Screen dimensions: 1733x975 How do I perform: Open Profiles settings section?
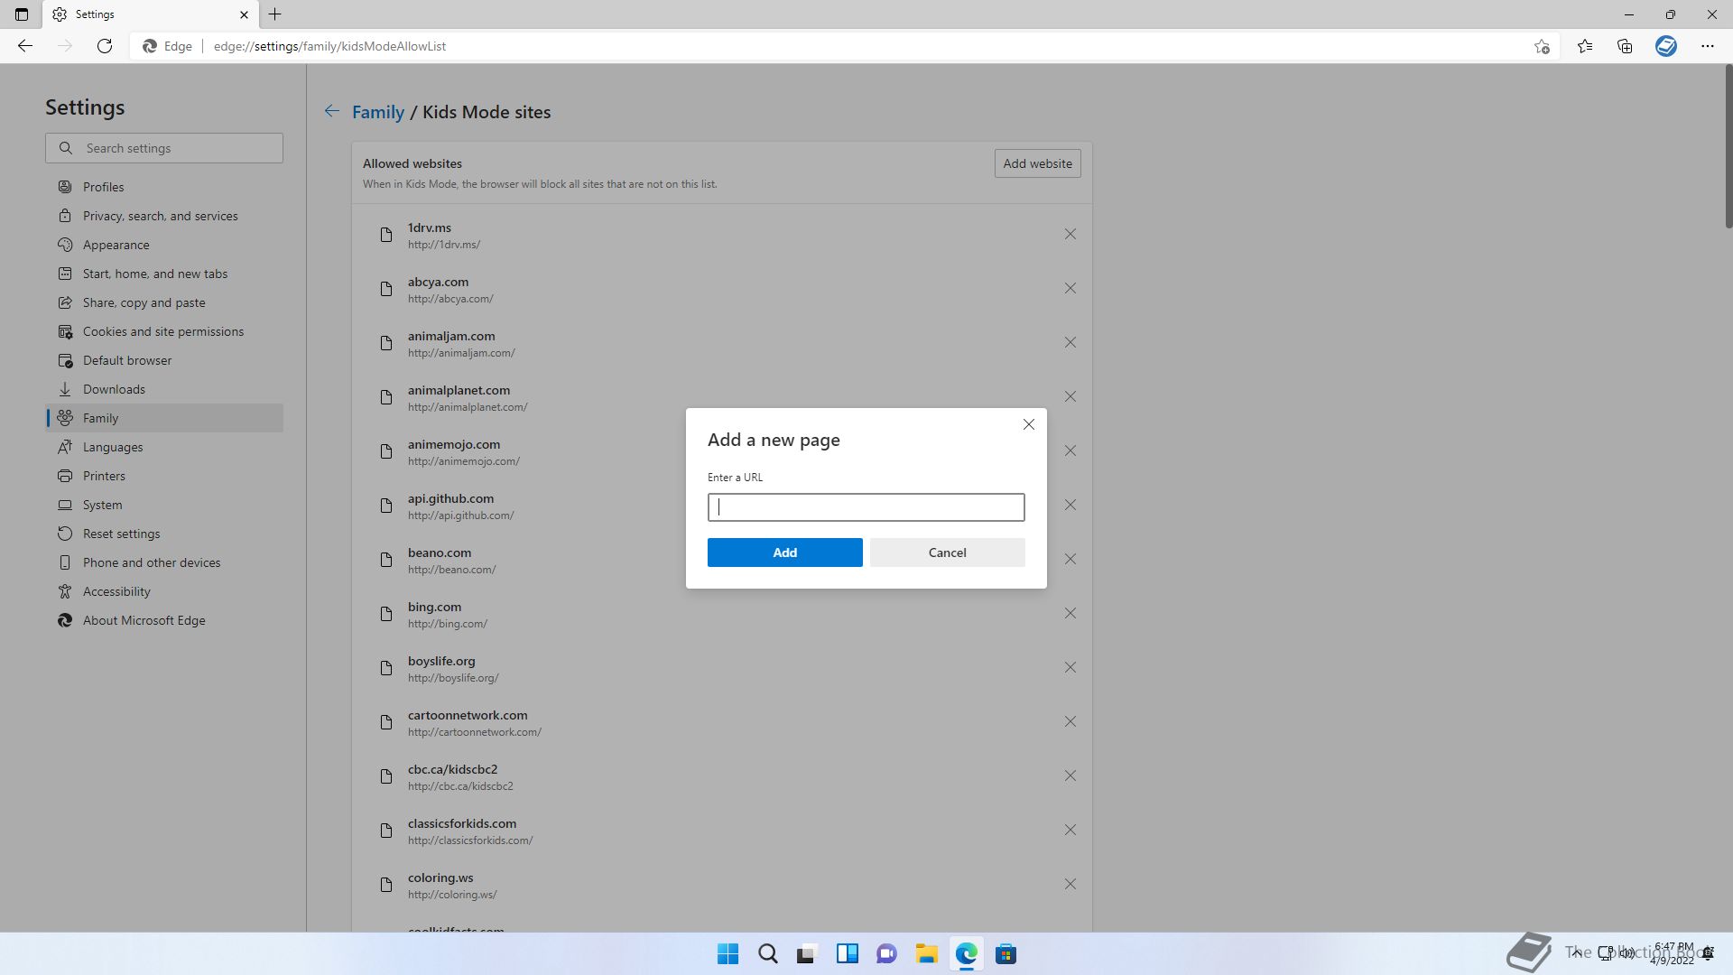click(164, 187)
